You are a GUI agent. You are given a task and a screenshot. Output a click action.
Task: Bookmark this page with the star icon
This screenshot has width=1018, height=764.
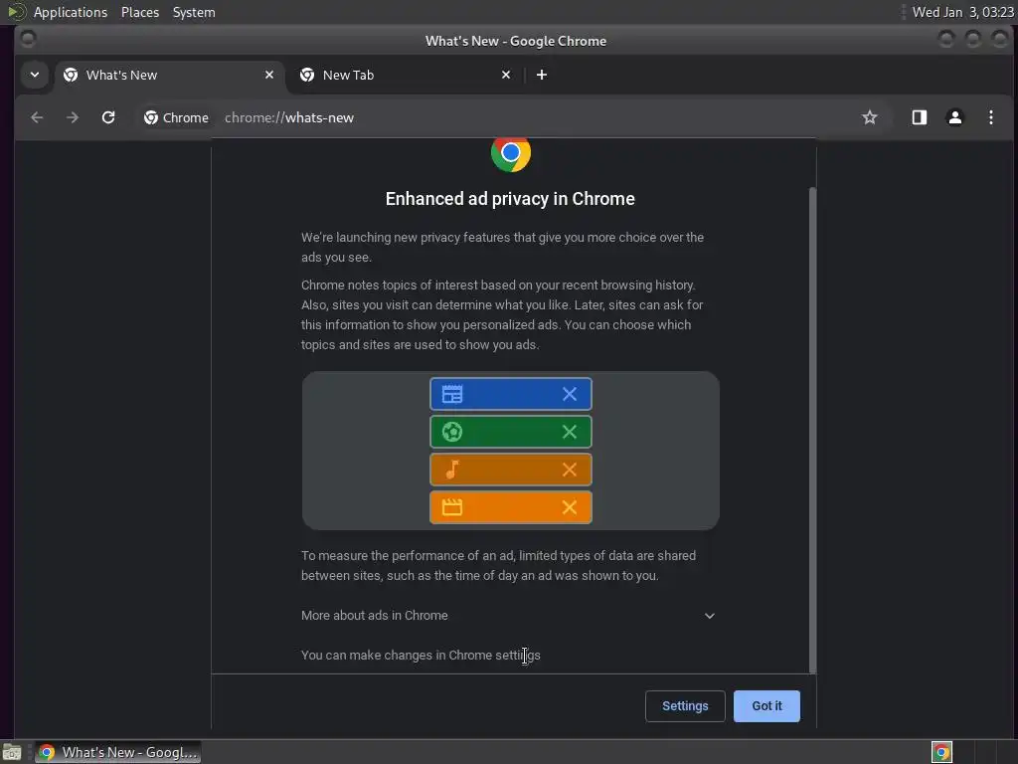click(x=869, y=117)
